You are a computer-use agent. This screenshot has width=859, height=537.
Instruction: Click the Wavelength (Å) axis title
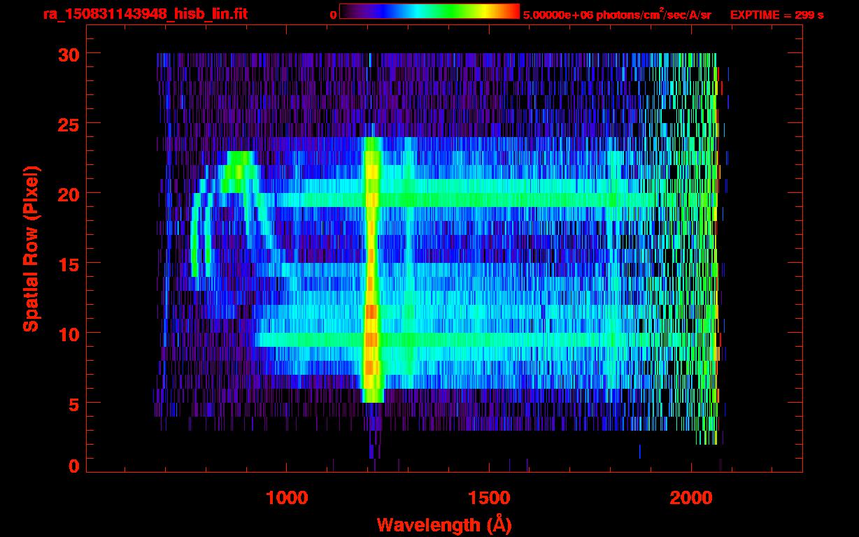click(444, 524)
